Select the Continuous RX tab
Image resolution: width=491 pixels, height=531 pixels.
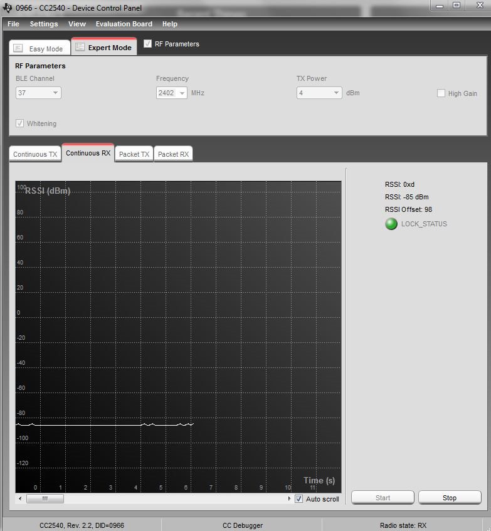(x=88, y=153)
